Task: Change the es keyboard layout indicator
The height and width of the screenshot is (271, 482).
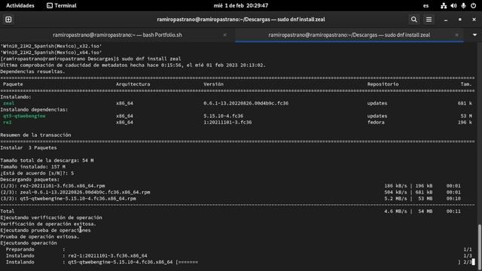Action: point(426,5)
